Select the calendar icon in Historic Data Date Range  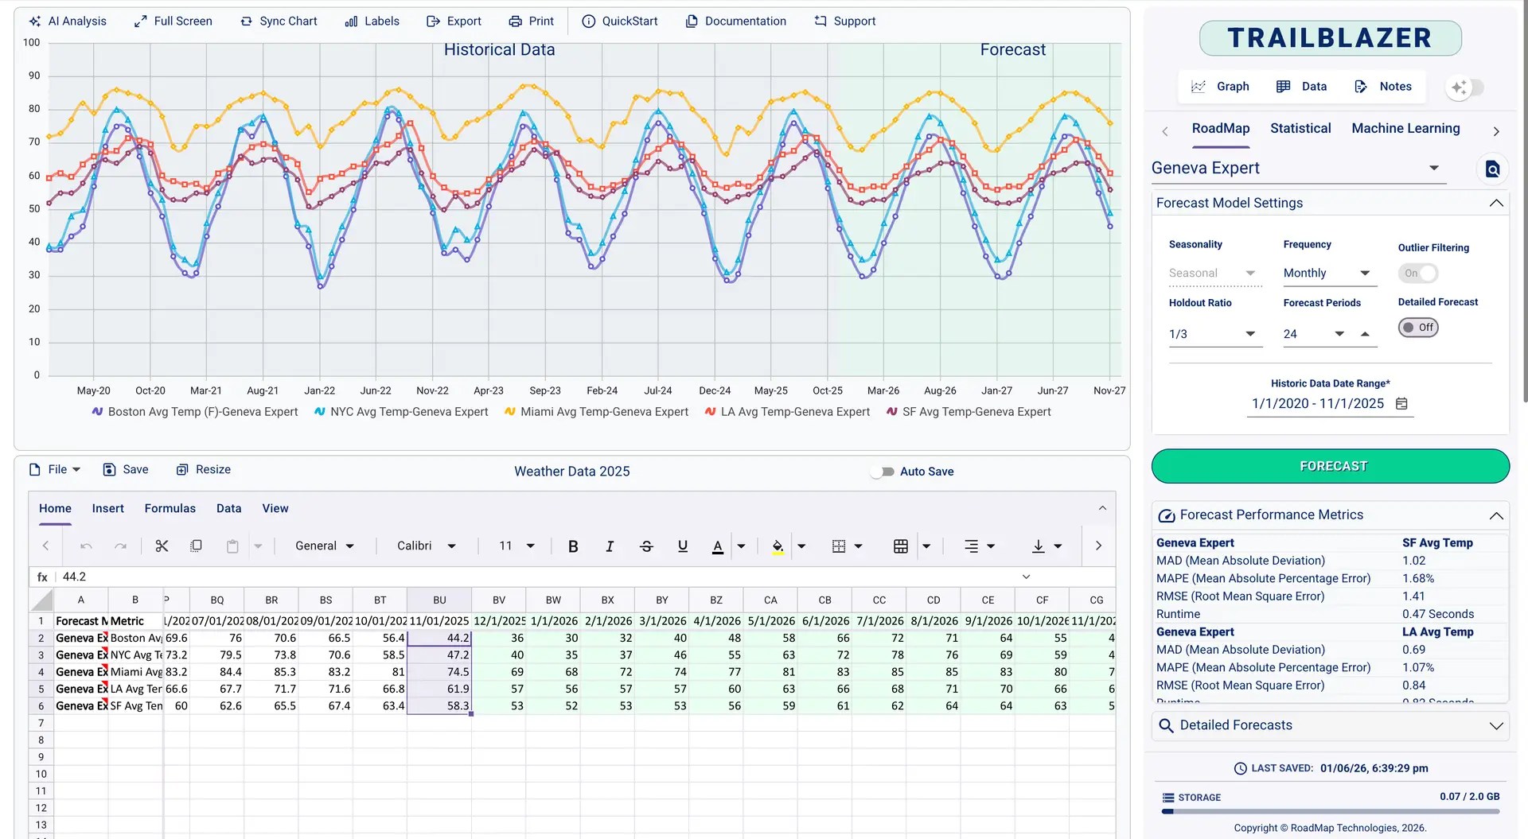pyautogui.click(x=1403, y=404)
